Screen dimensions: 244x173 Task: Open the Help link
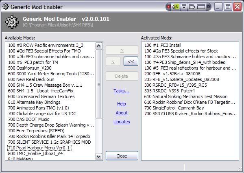[122, 104]
